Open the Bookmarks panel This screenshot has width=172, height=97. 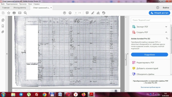click(3, 26)
